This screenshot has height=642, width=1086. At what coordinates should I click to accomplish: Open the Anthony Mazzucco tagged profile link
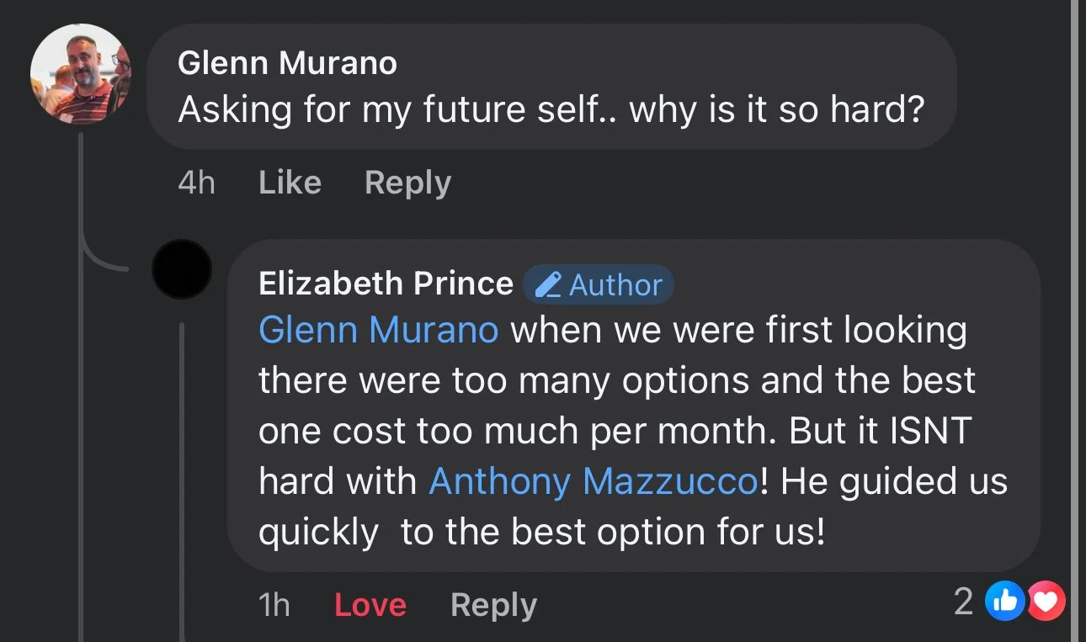(594, 481)
